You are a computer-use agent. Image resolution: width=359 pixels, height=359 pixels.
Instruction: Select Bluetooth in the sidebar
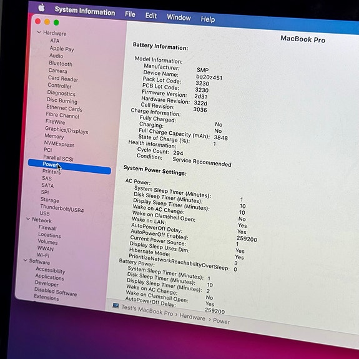pyautogui.click(x=61, y=64)
